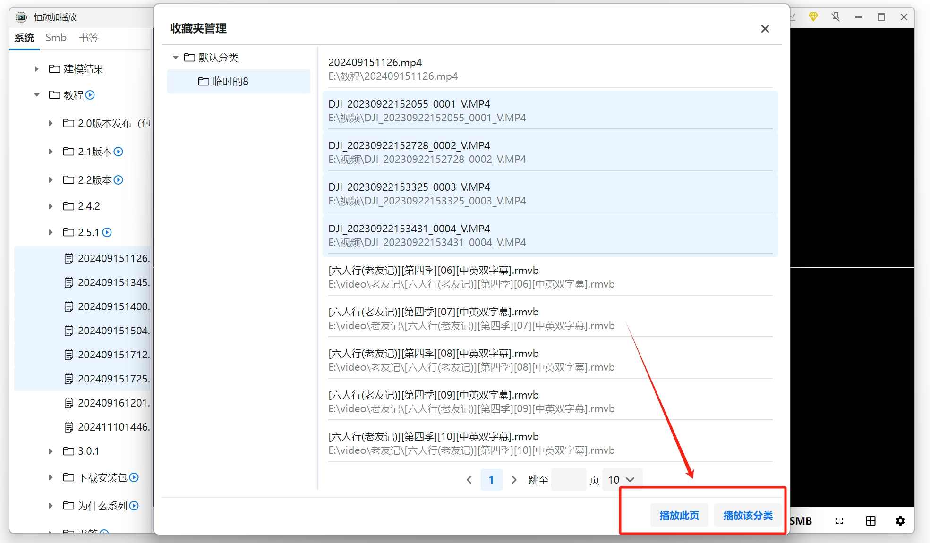Expand the 建模结果 folder
This screenshot has width=930, height=543.
[x=37, y=69]
